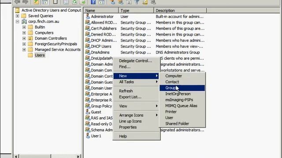
Task: Click the Forward arrow toolbar icon
Action: (x=25, y=2)
